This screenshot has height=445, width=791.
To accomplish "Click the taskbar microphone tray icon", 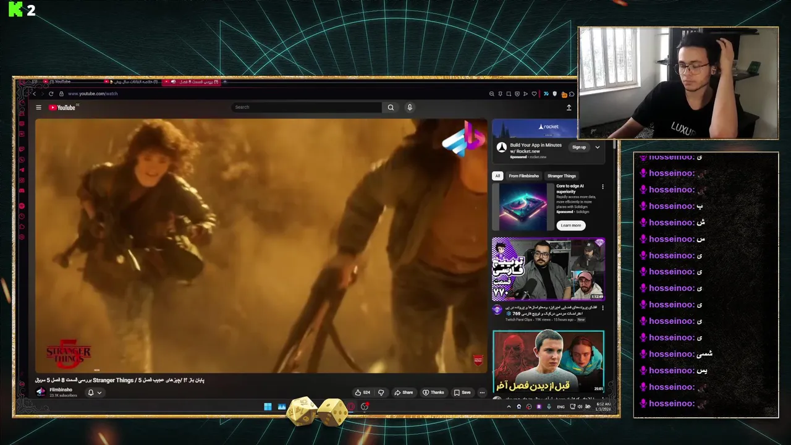I will [x=549, y=407].
